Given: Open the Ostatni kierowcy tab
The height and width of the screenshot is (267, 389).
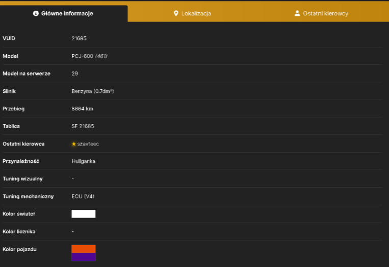Looking at the screenshot, I should tap(322, 13).
